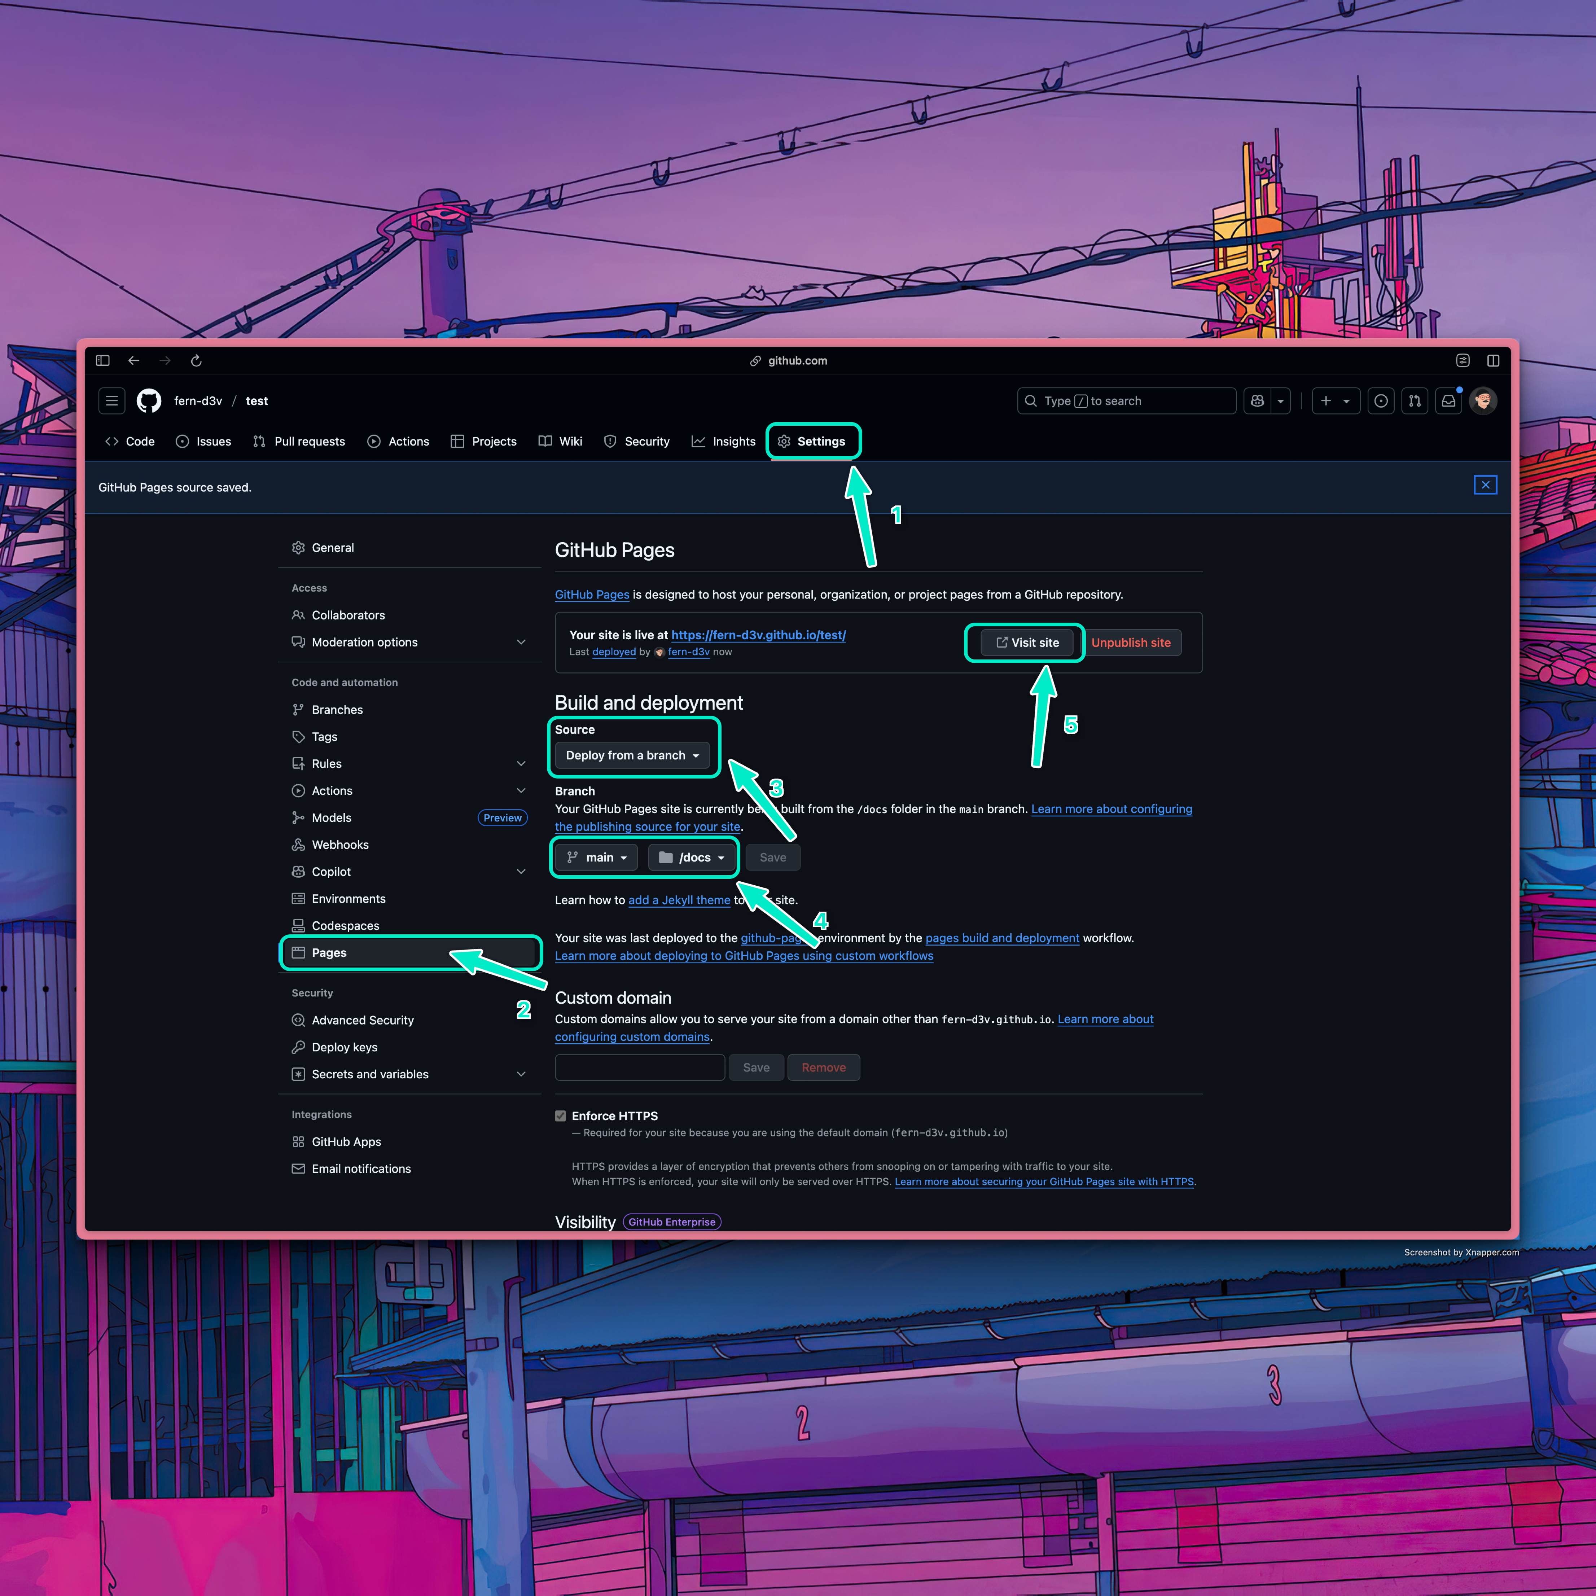This screenshot has height=1596, width=1596.
Task: Open the GitHub hamburger navigation menu
Action: tap(111, 401)
